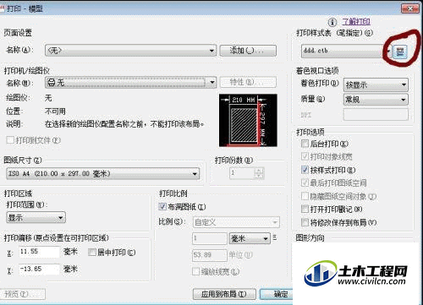Click the info icon beside 了解打印
Screen dimensions: 423x305
(x=332, y=22)
